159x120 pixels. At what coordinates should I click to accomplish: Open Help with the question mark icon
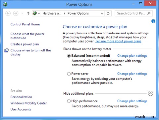pyautogui.click(x=153, y=21)
